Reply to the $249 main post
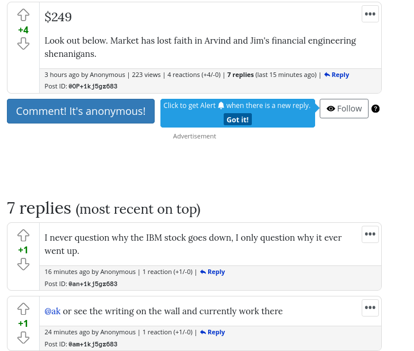The image size is (414, 351). click(336, 75)
